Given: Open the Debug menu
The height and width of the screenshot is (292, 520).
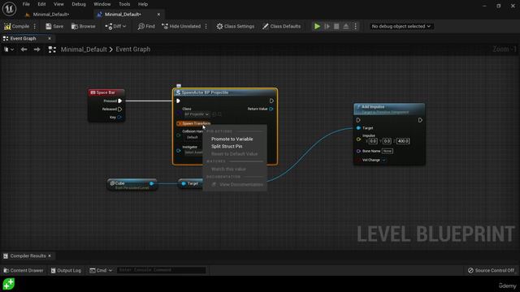Looking at the screenshot, I should 79,4.
